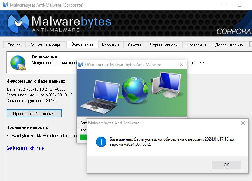Click the blue info icon in the dialog
Screen dimensions: 252x181
(101, 142)
